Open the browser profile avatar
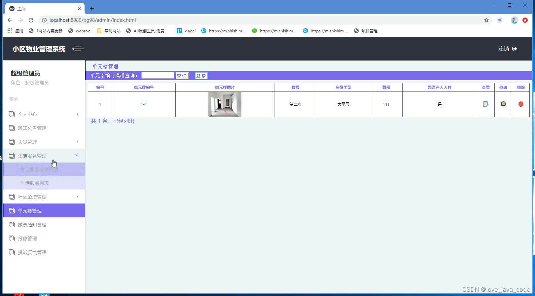 [514, 20]
